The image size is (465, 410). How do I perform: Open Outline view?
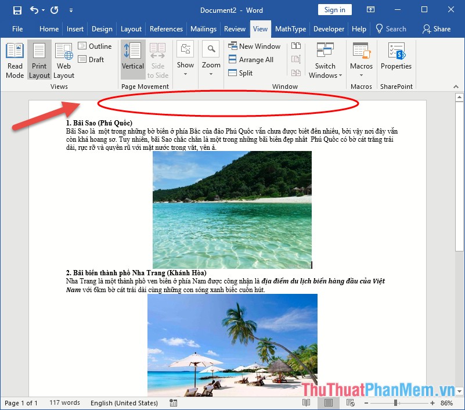click(x=95, y=46)
